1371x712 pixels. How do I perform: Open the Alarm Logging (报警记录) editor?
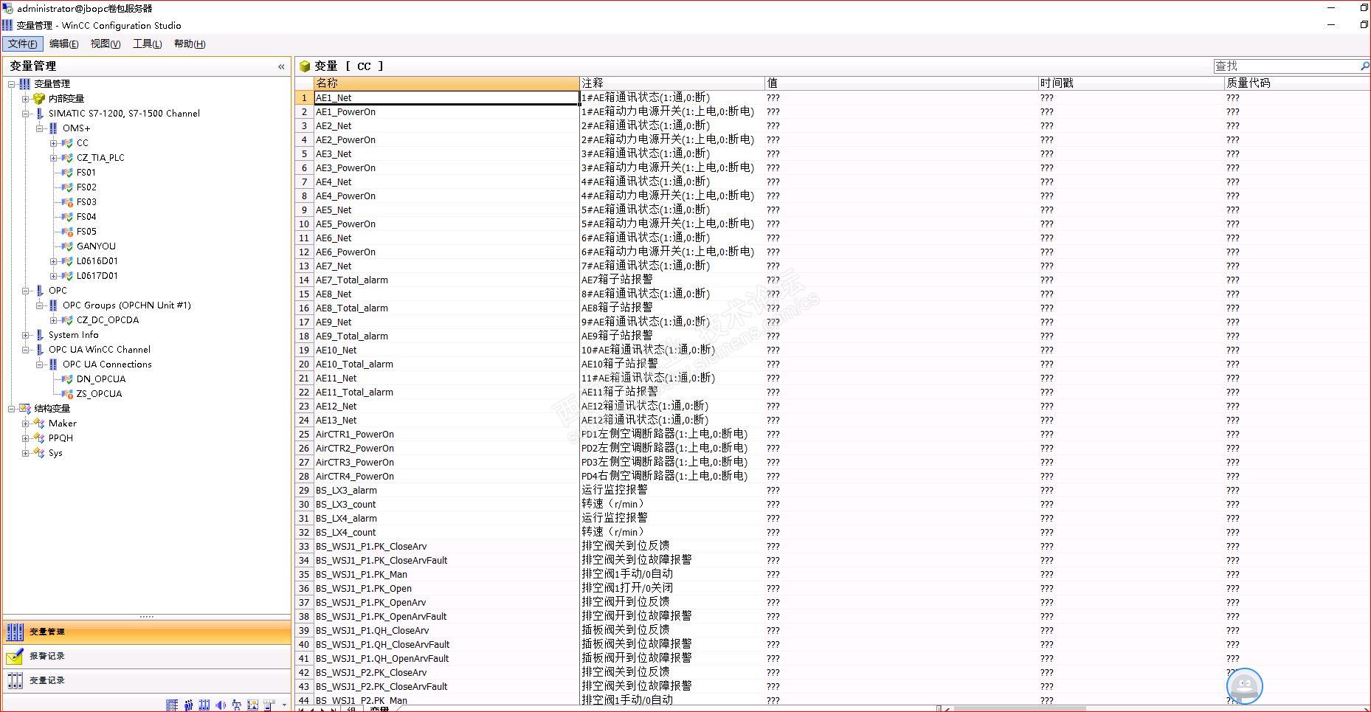[147, 657]
